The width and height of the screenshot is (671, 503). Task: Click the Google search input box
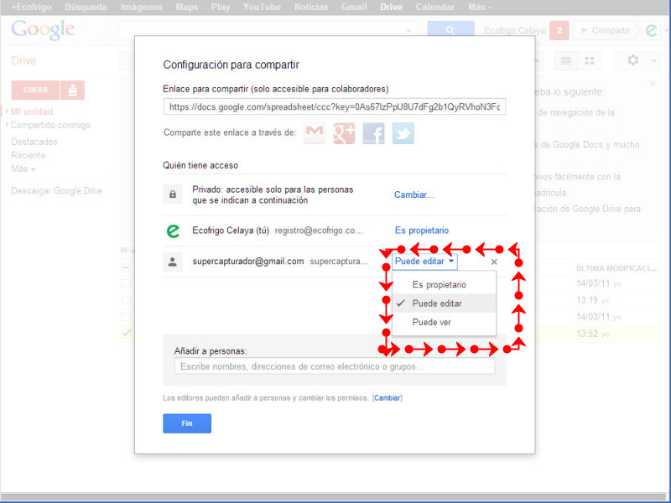coord(268,30)
